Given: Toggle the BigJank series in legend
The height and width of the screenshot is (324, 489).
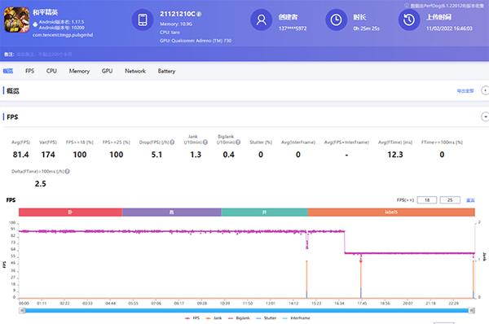Looking at the screenshot, I should tap(239, 318).
